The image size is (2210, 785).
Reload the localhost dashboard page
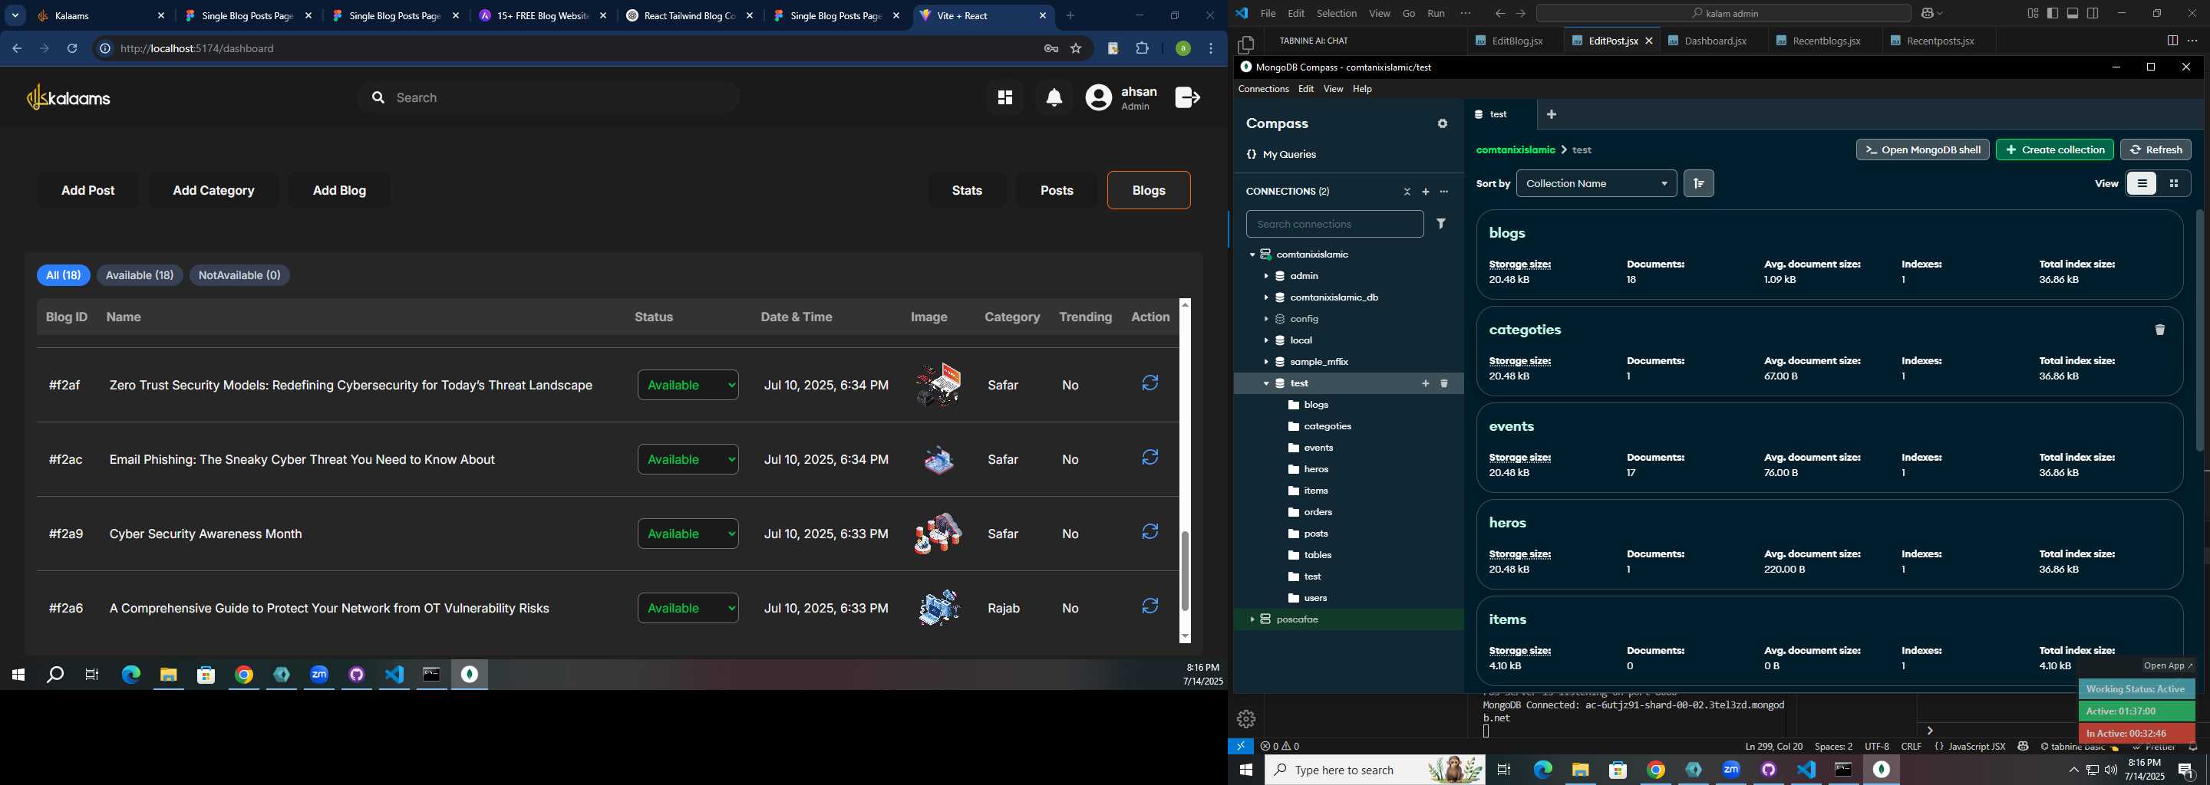(x=73, y=49)
